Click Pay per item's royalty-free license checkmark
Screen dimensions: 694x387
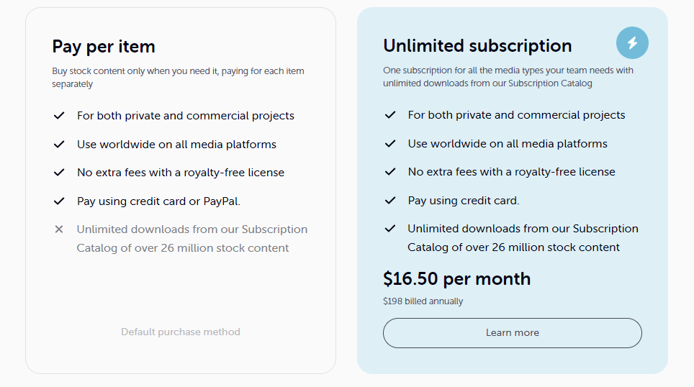[x=59, y=173]
